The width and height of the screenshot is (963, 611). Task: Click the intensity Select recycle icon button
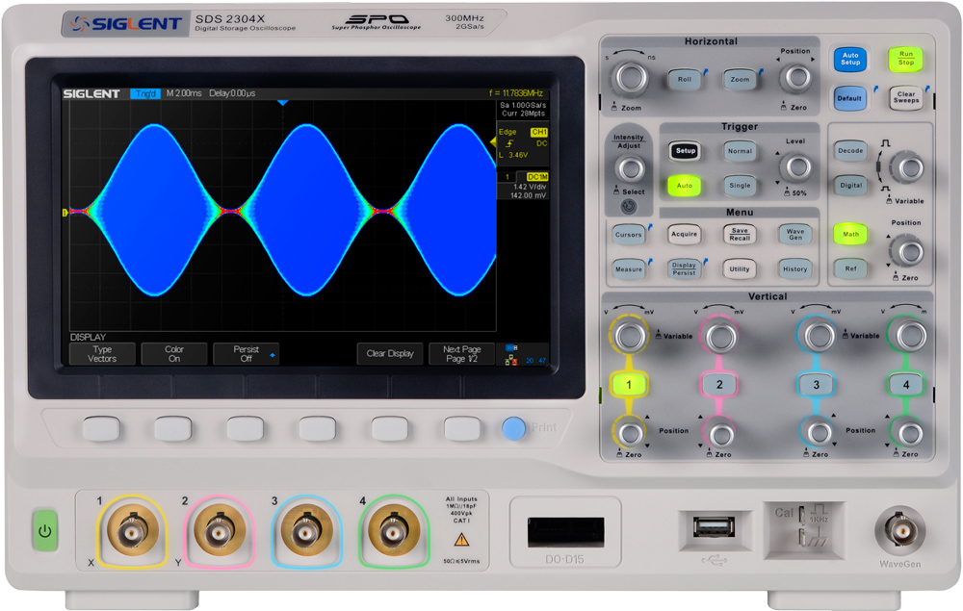629,206
